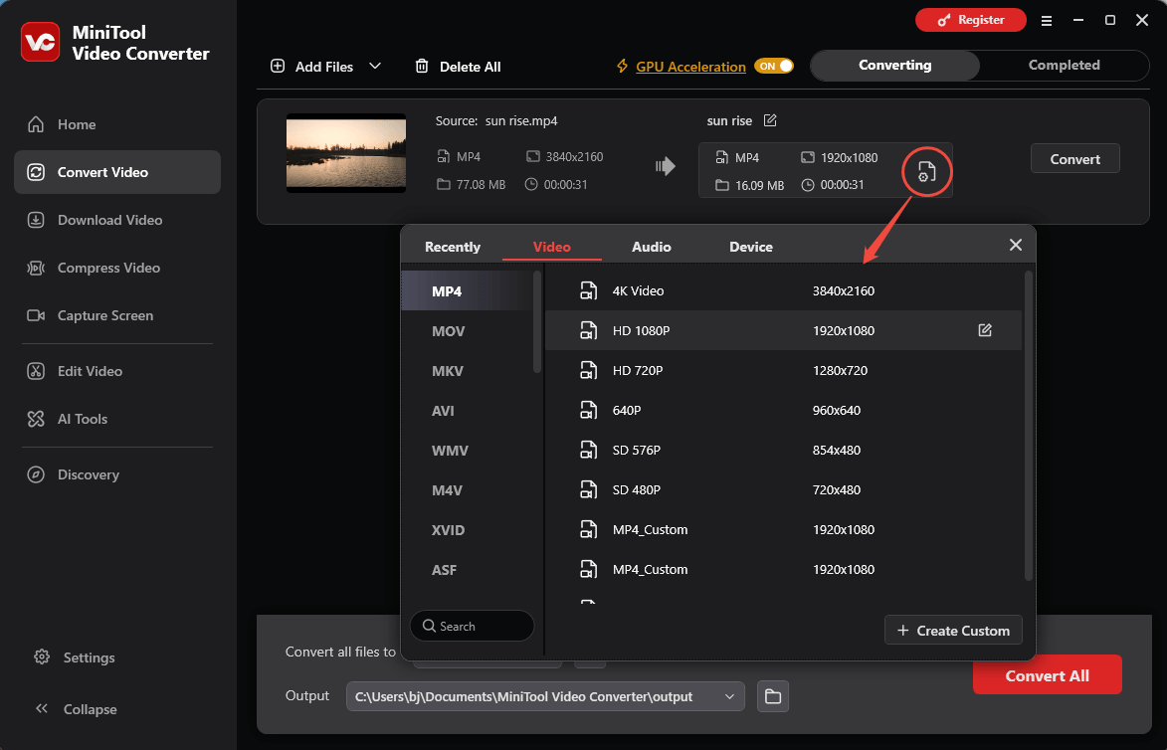Switch to the Device format tab
The height and width of the screenshot is (750, 1167).
pyautogui.click(x=751, y=247)
